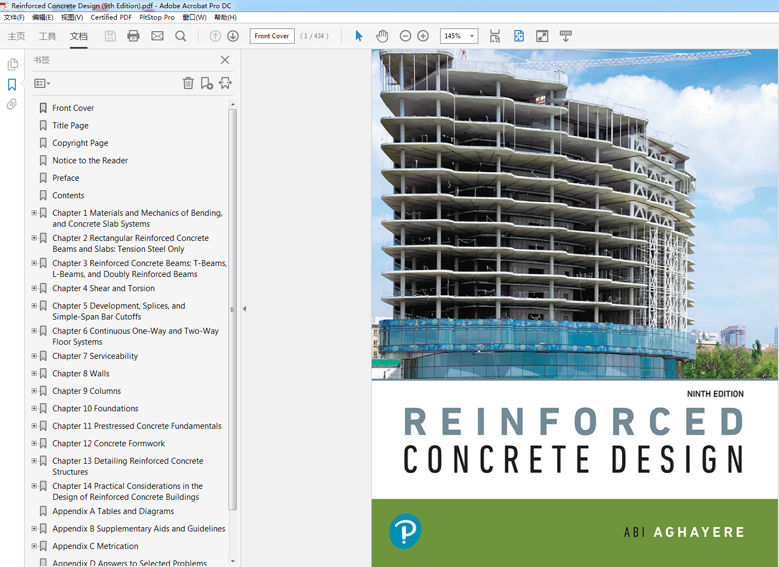This screenshot has height=567, width=779.
Task: Expand Chapter 5 Development, Splices bookmark
Action: coord(34,306)
